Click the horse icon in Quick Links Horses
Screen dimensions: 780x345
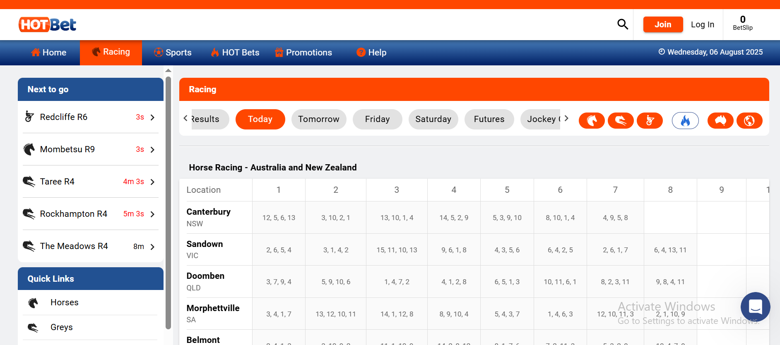[x=33, y=303]
